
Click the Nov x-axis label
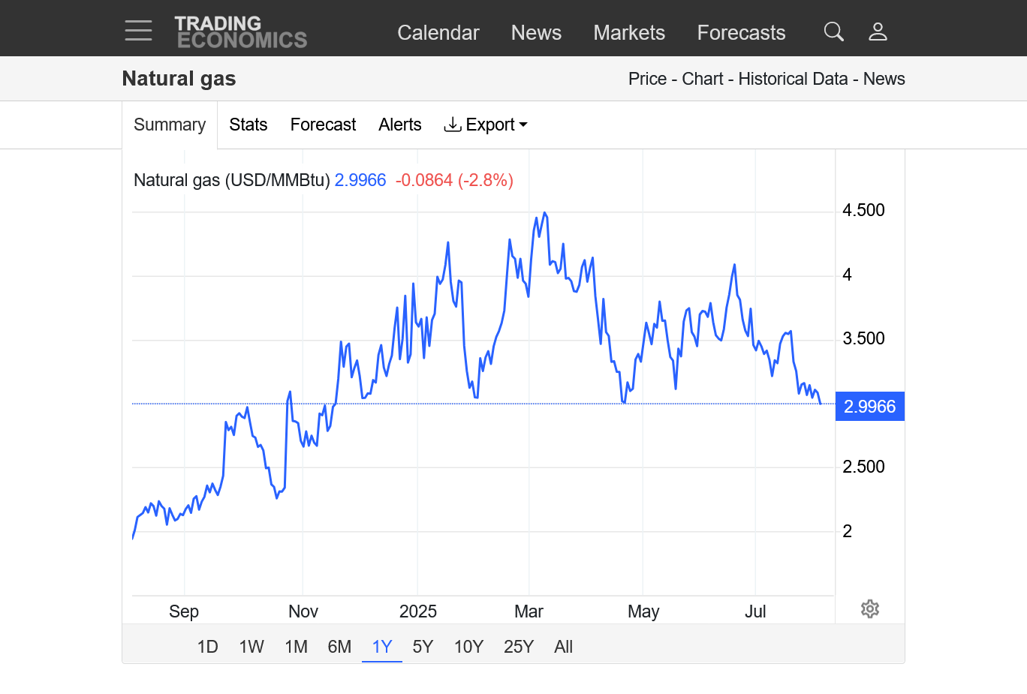pyautogui.click(x=303, y=611)
